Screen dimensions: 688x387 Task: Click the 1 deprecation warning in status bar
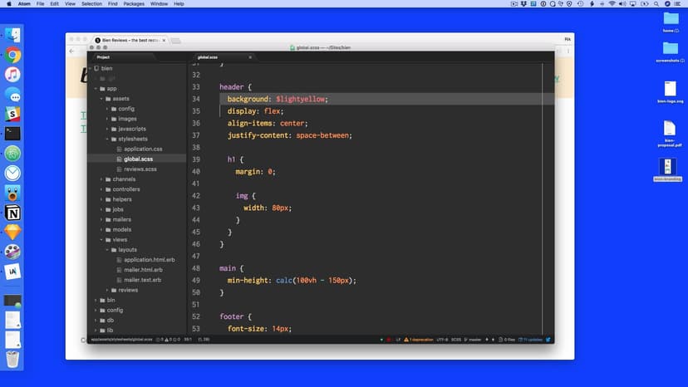420,340
